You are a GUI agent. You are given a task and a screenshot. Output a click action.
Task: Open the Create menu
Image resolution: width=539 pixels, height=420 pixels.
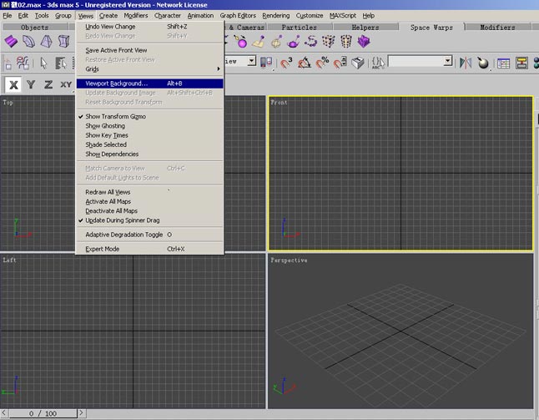pyautogui.click(x=108, y=16)
